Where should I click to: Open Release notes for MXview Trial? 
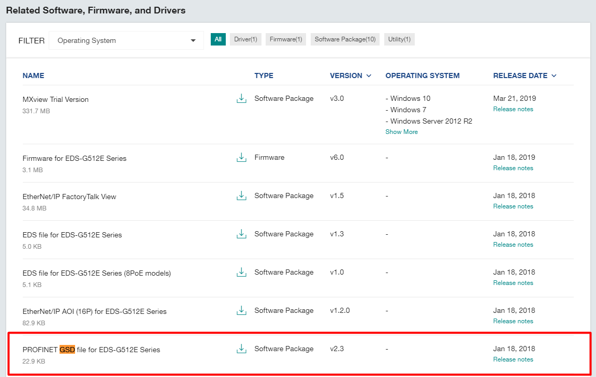[513, 109]
